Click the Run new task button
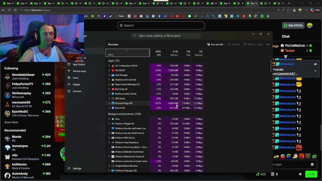 pos(215,44)
